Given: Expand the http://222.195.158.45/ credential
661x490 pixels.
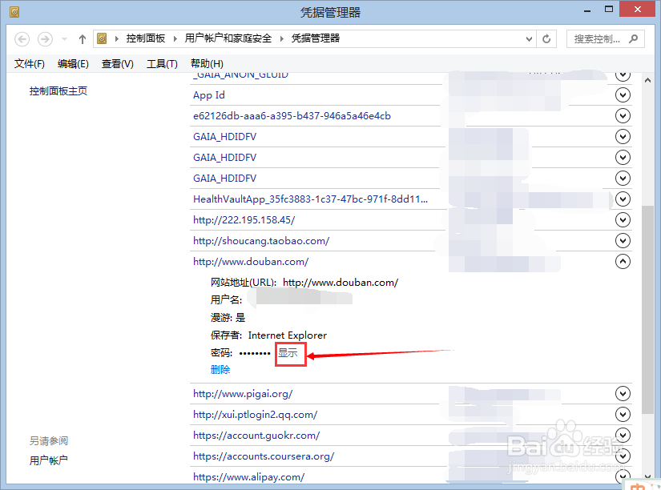Looking at the screenshot, I should click(x=623, y=220).
